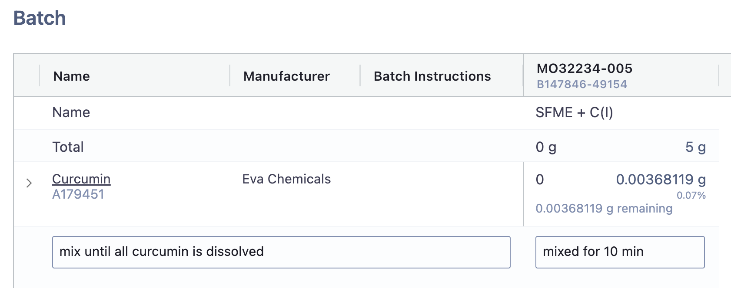Image resolution: width=731 pixels, height=288 pixels.
Task: Click the 0.07% percentage value
Action: click(691, 195)
